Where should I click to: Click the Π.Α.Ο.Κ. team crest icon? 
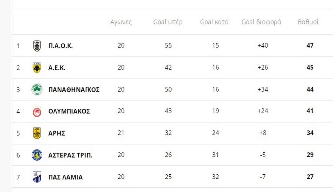tap(37, 46)
